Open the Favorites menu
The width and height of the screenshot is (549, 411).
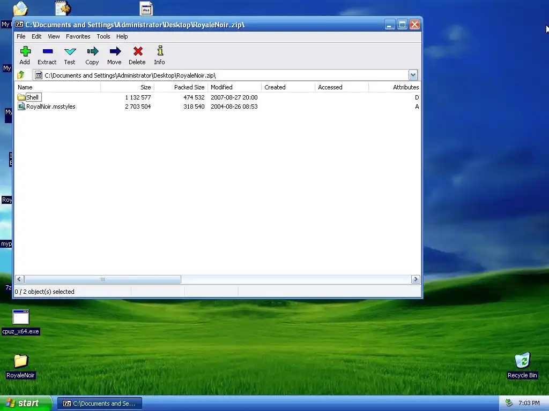pos(78,36)
